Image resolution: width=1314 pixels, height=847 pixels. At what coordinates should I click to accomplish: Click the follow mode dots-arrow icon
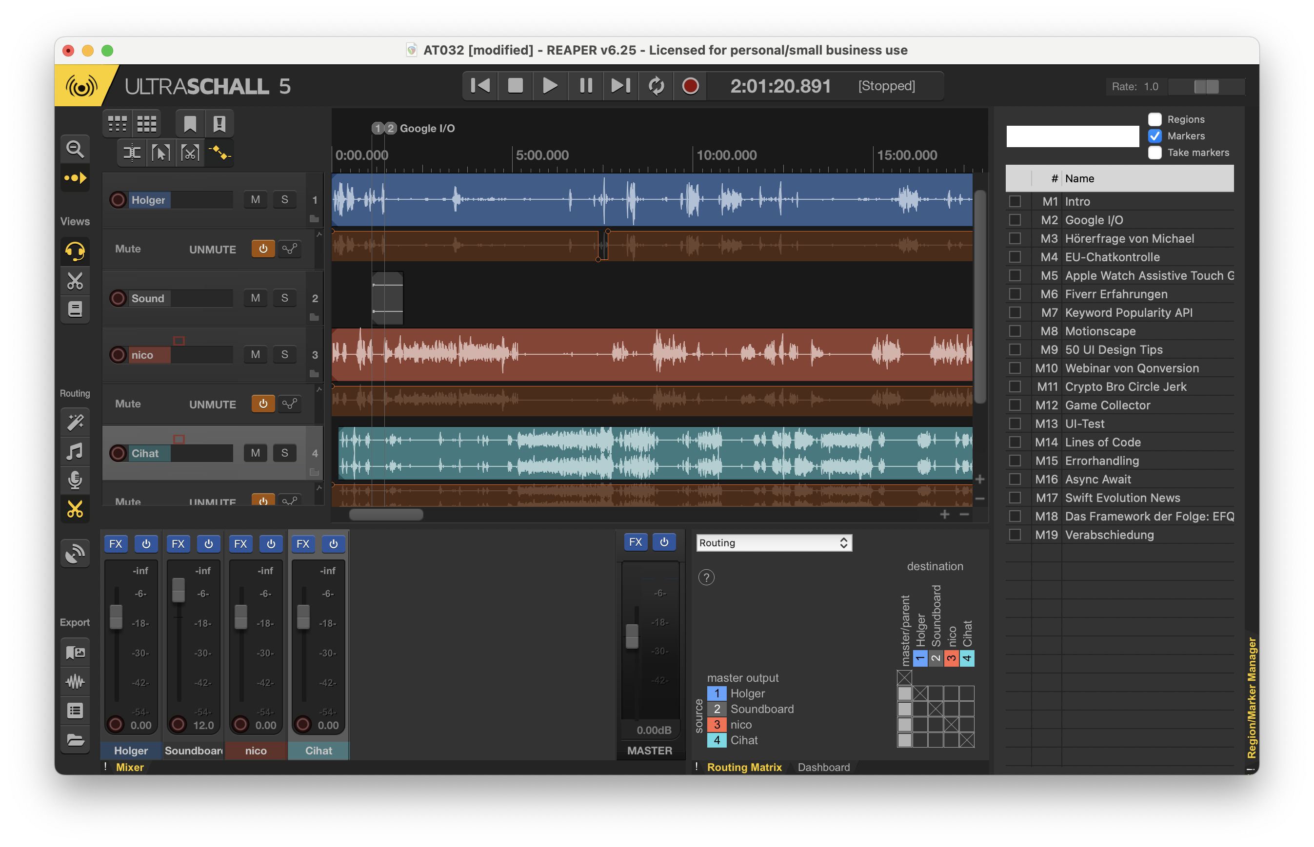pyautogui.click(x=75, y=178)
